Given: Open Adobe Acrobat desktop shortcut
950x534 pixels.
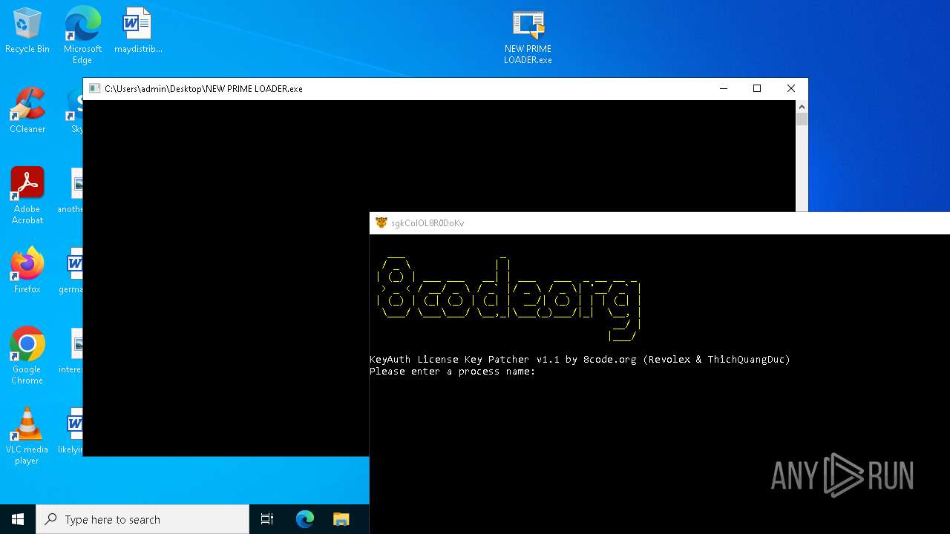Looking at the screenshot, I should click(x=27, y=196).
